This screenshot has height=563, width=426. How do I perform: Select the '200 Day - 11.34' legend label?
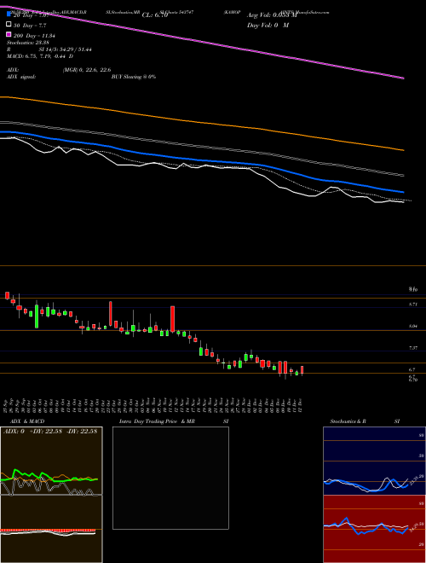tap(34, 36)
